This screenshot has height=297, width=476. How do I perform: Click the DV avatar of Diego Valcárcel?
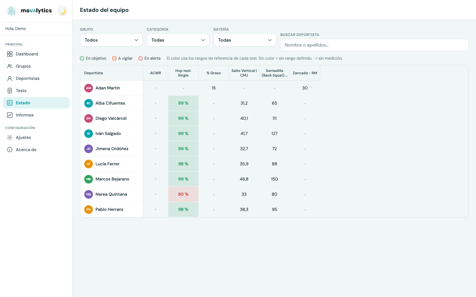(x=89, y=118)
